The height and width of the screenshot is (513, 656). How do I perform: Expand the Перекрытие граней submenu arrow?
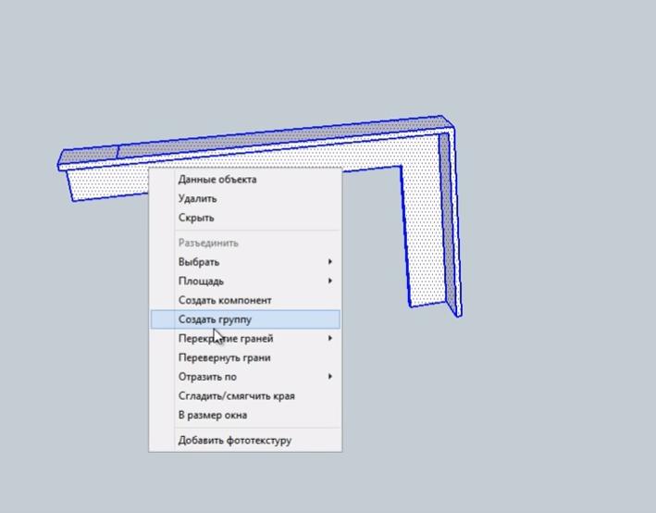point(330,339)
